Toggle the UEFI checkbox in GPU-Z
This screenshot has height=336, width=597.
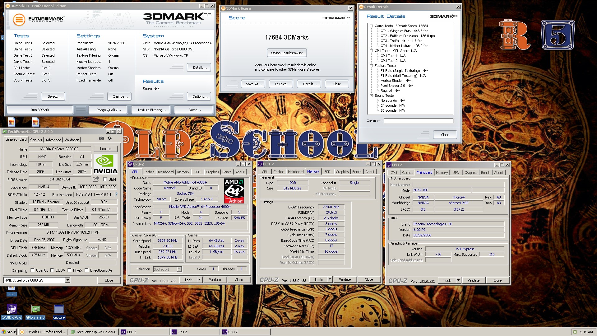tap(105, 180)
